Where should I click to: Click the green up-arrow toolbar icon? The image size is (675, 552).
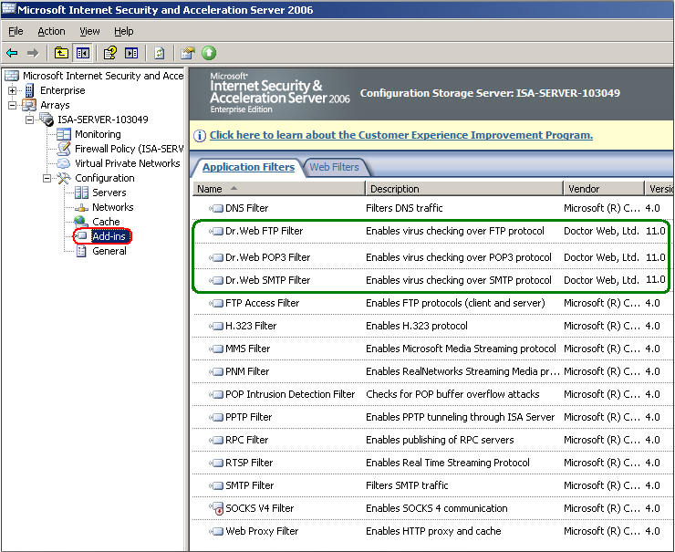click(x=209, y=53)
